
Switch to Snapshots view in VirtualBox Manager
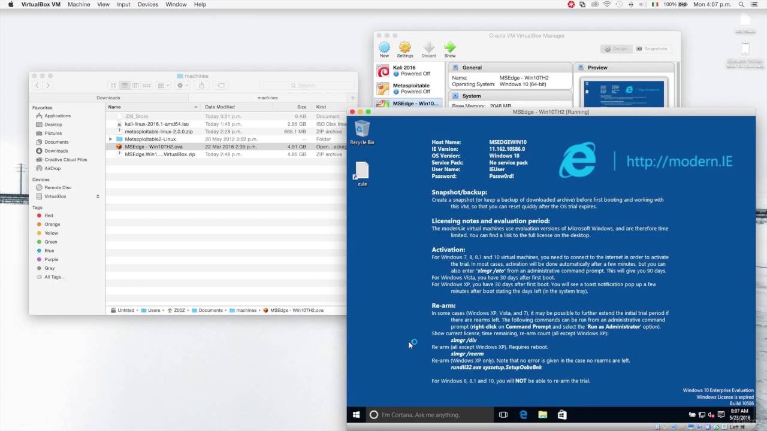651,48
